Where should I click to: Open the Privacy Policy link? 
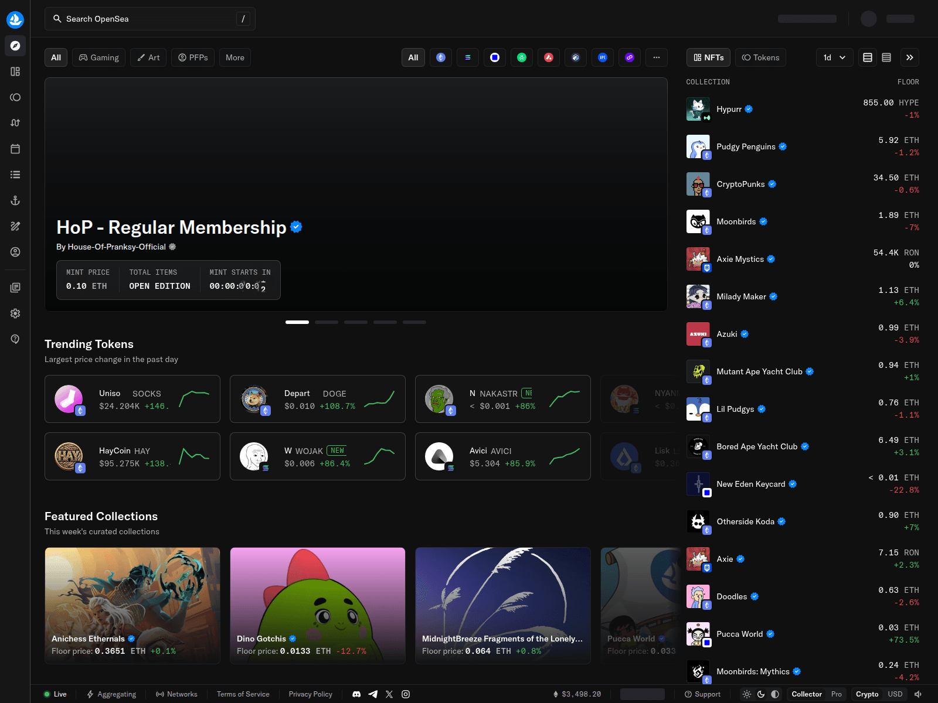311,694
